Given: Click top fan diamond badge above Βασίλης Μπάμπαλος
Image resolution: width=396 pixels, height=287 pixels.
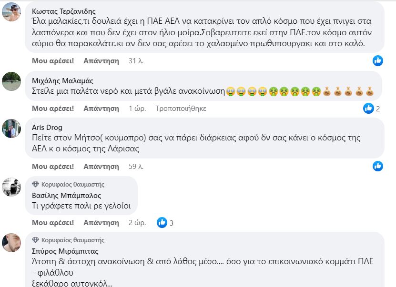Looking at the screenshot, I should pyautogui.click(x=35, y=184).
